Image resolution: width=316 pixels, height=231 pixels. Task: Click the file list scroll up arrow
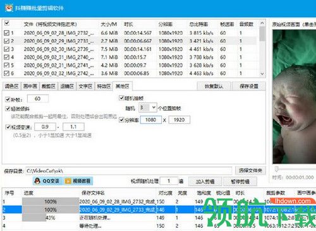click(x=262, y=23)
